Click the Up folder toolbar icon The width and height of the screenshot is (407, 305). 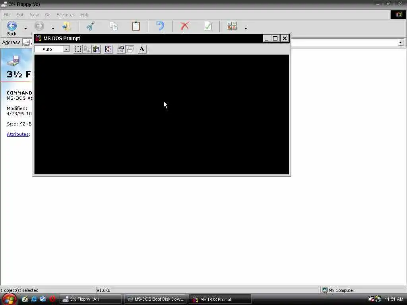click(x=67, y=26)
